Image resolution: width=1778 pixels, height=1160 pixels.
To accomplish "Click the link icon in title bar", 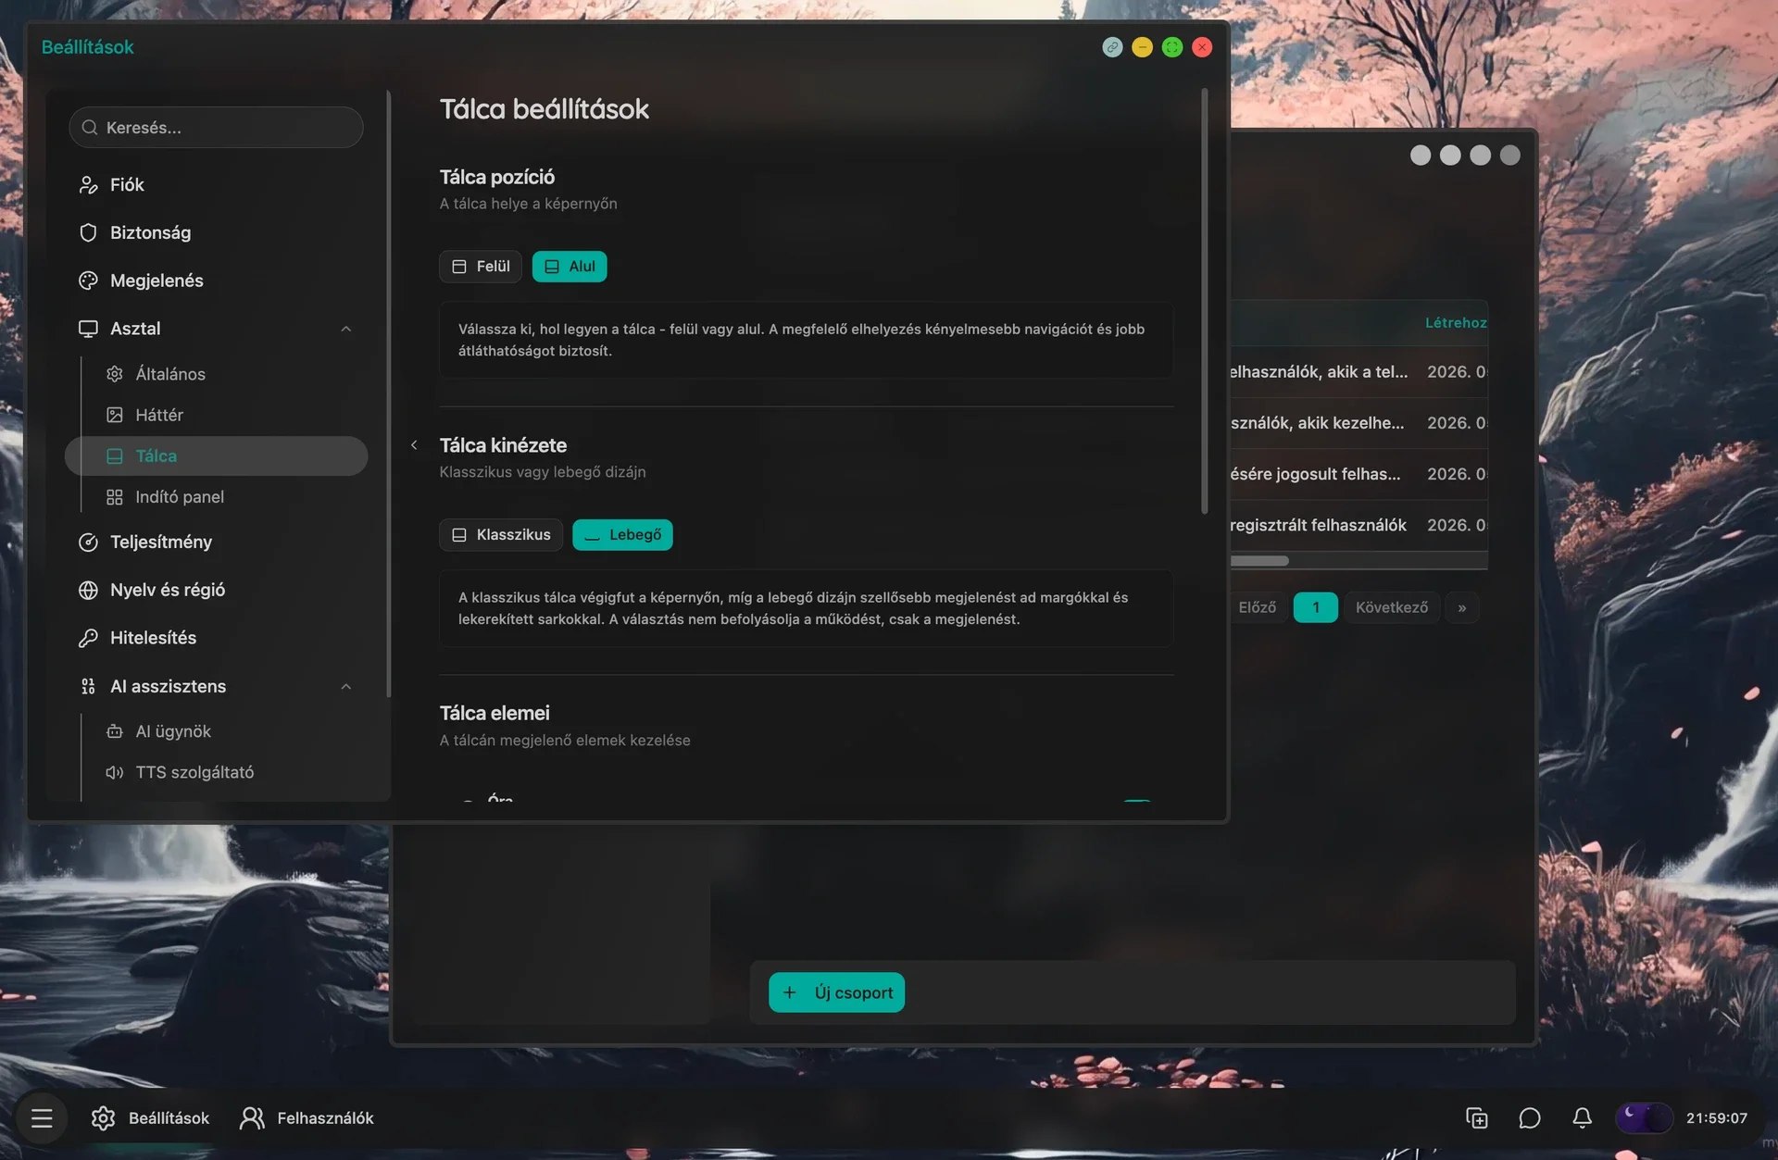I will click(x=1112, y=47).
